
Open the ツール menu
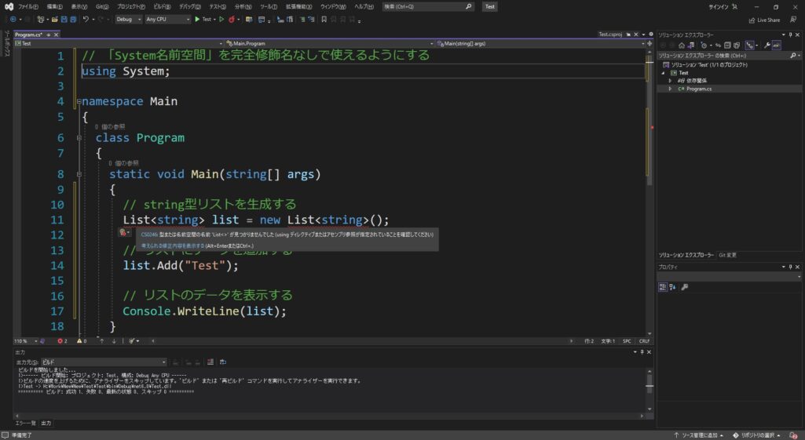coord(268,6)
